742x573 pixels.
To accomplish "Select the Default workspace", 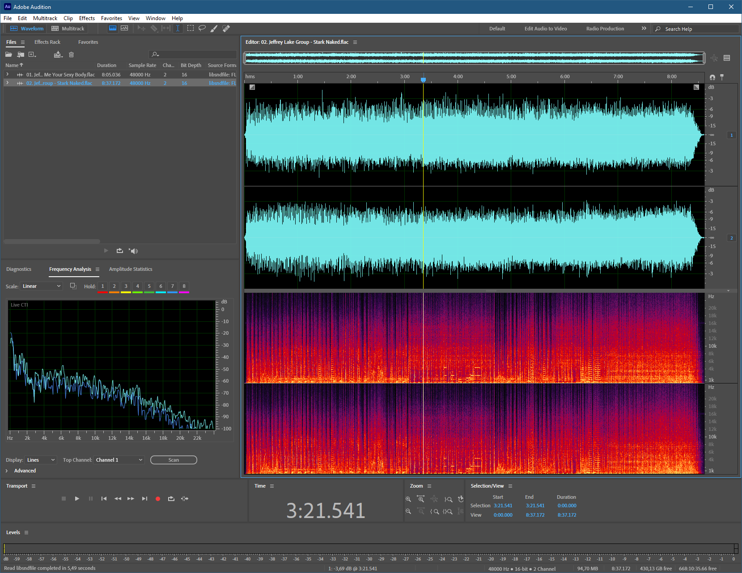I will (x=497, y=29).
